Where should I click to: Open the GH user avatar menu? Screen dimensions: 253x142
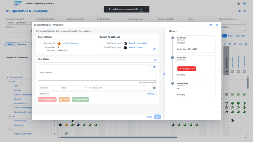(x=245, y=3)
